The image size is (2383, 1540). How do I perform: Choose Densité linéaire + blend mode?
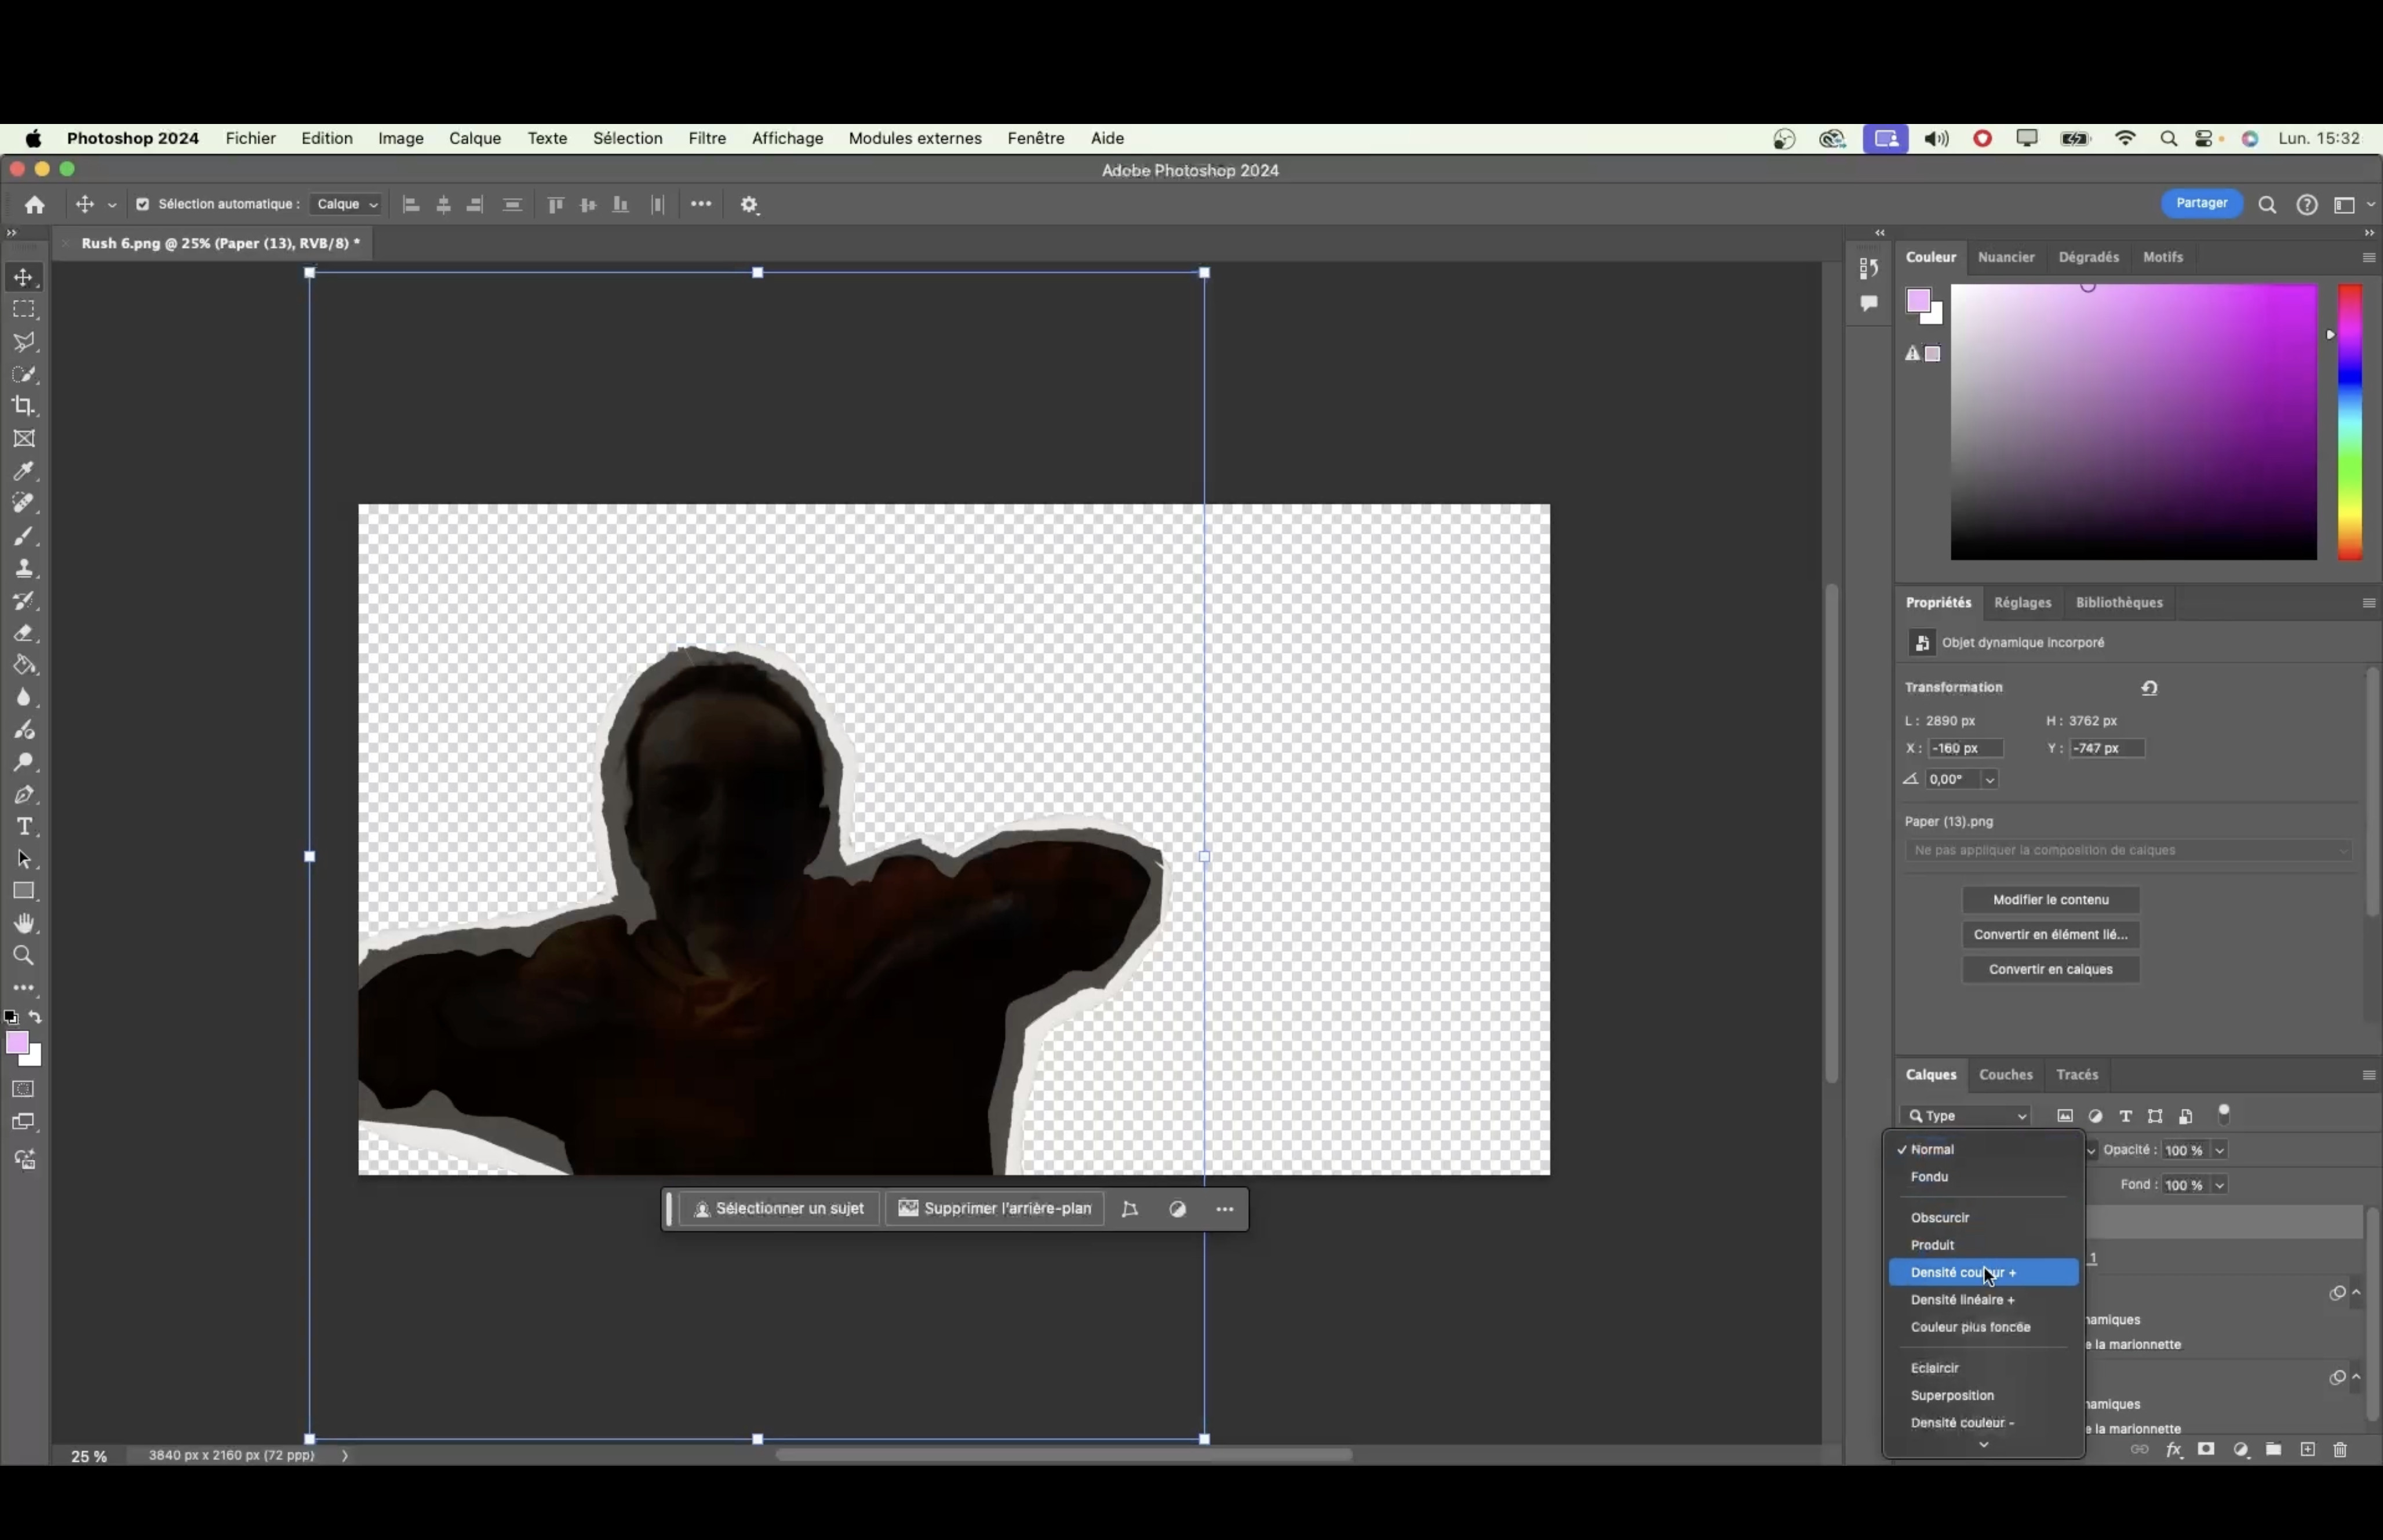pyautogui.click(x=1962, y=1300)
